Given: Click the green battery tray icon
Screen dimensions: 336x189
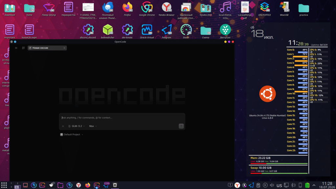Looking at the screenshot, I should click(x=307, y=185).
